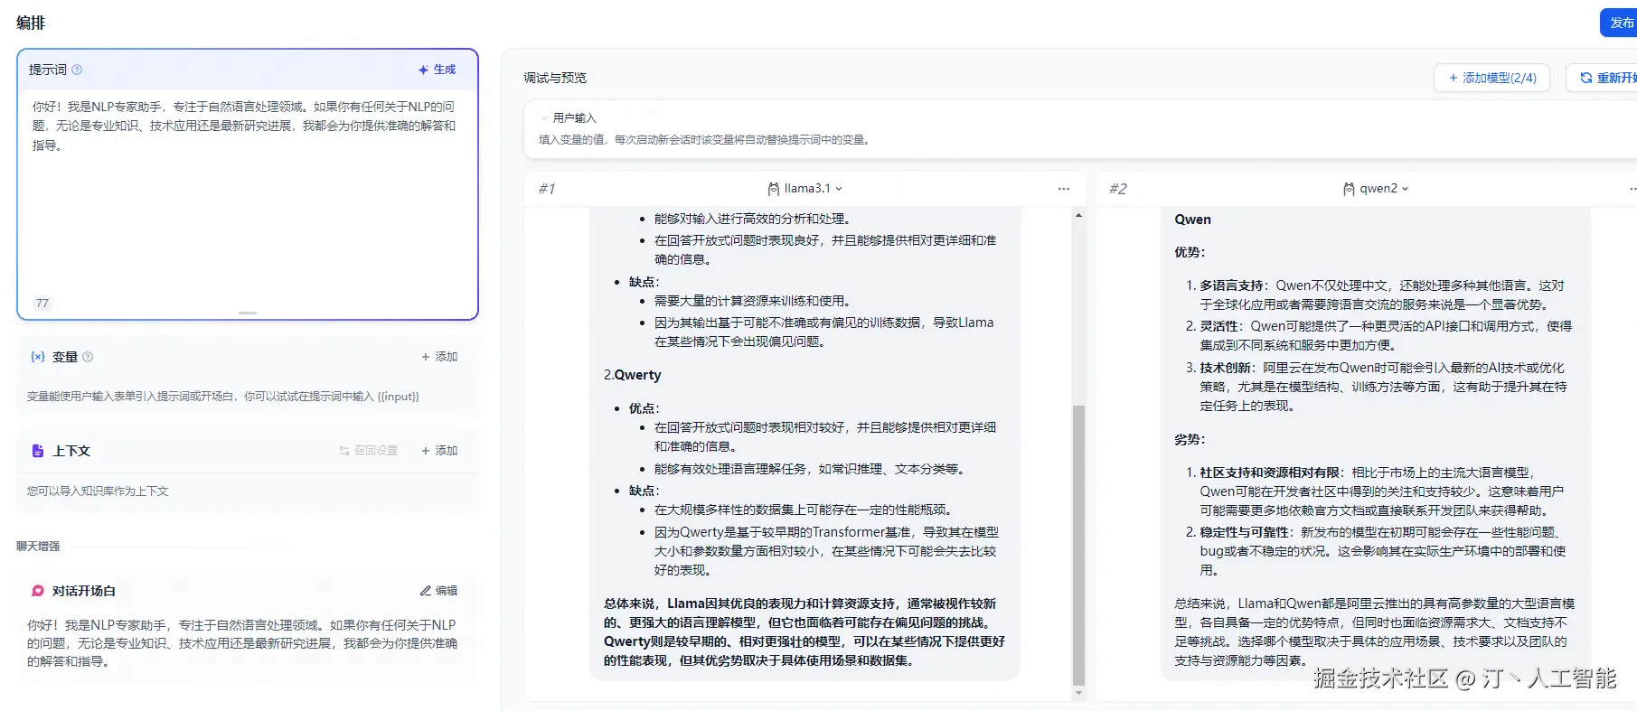Click the #1 panel label

[547, 189]
